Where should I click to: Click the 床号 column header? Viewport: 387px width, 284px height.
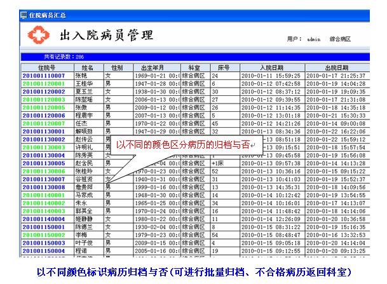[223, 67]
